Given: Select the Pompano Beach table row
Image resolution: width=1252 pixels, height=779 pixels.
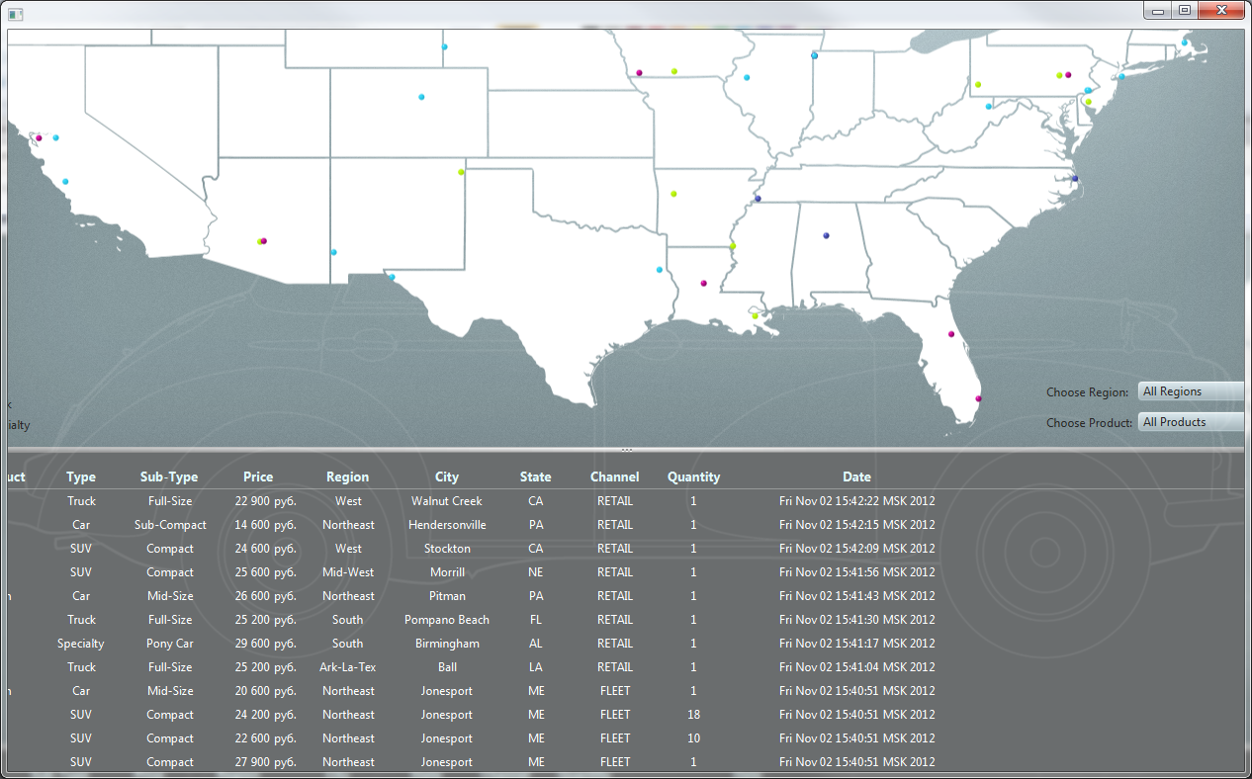Looking at the screenshot, I should 447,620.
